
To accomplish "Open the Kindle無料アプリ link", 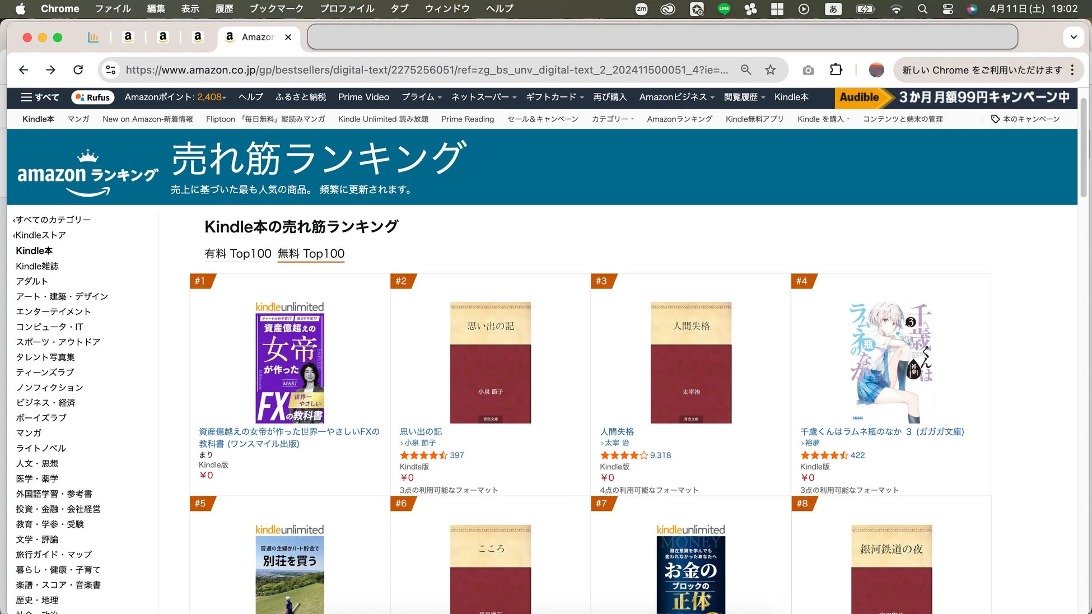I will click(x=754, y=119).
